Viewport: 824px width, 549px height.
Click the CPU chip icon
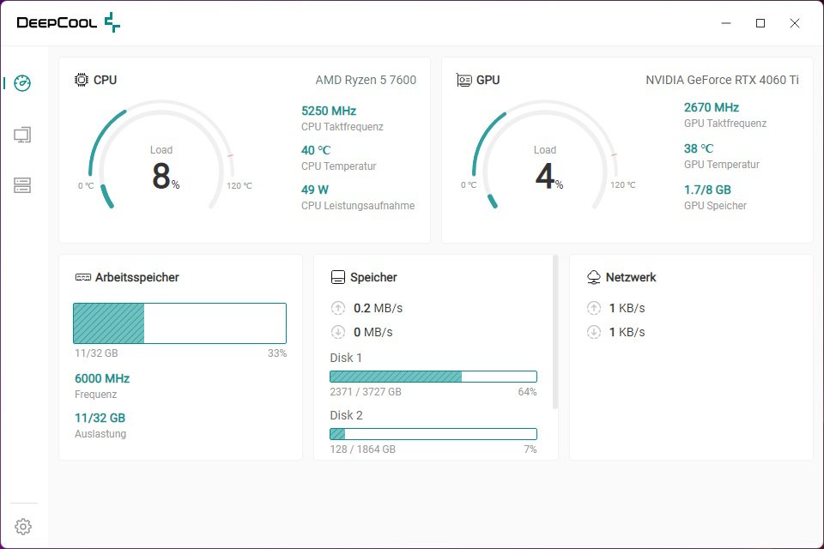[82, 80]
